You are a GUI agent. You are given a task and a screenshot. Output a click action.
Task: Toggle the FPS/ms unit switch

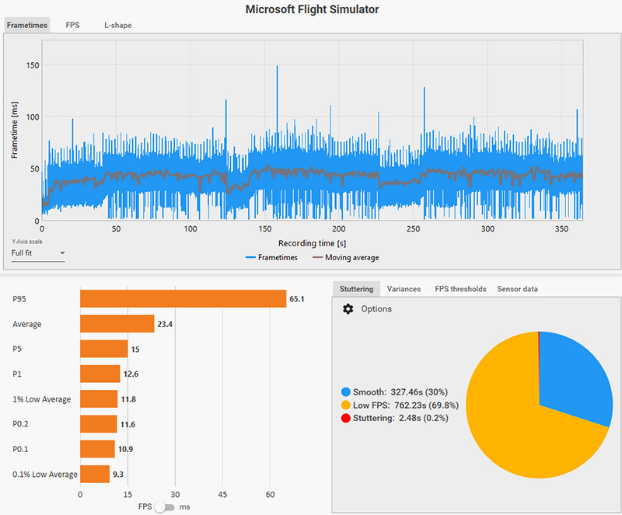164,507
